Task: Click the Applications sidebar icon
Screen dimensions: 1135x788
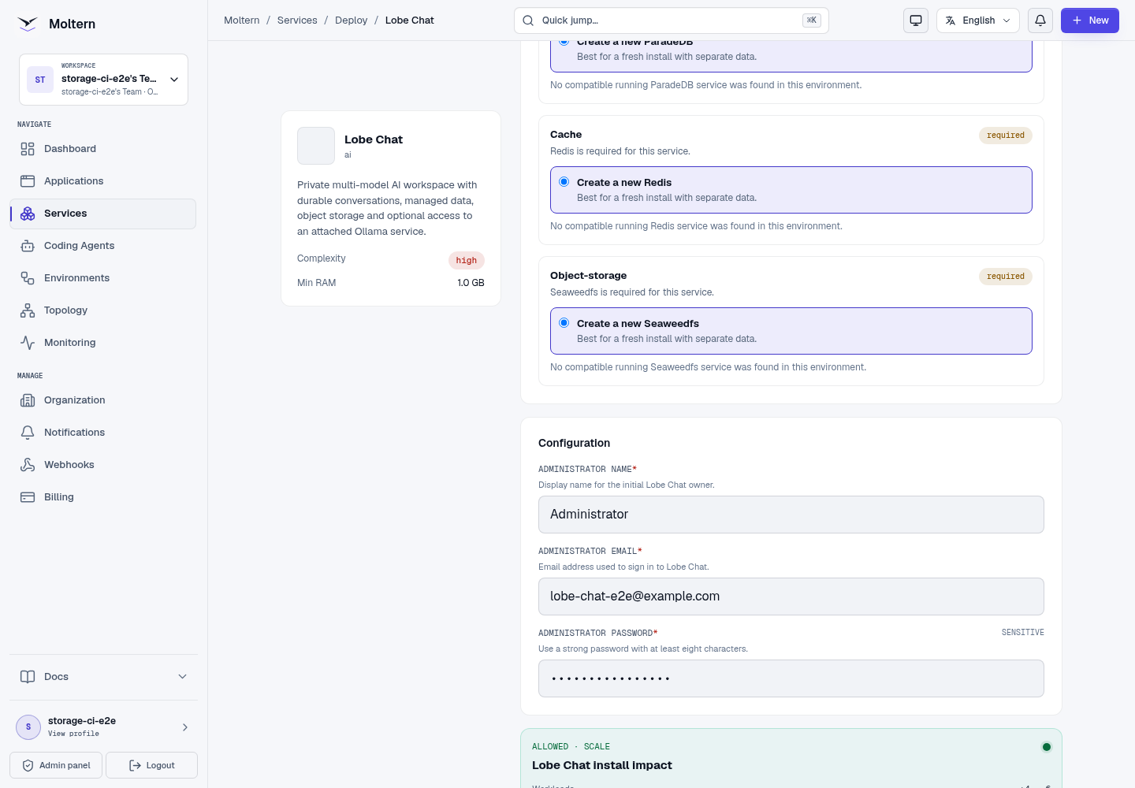Action: 28,181
